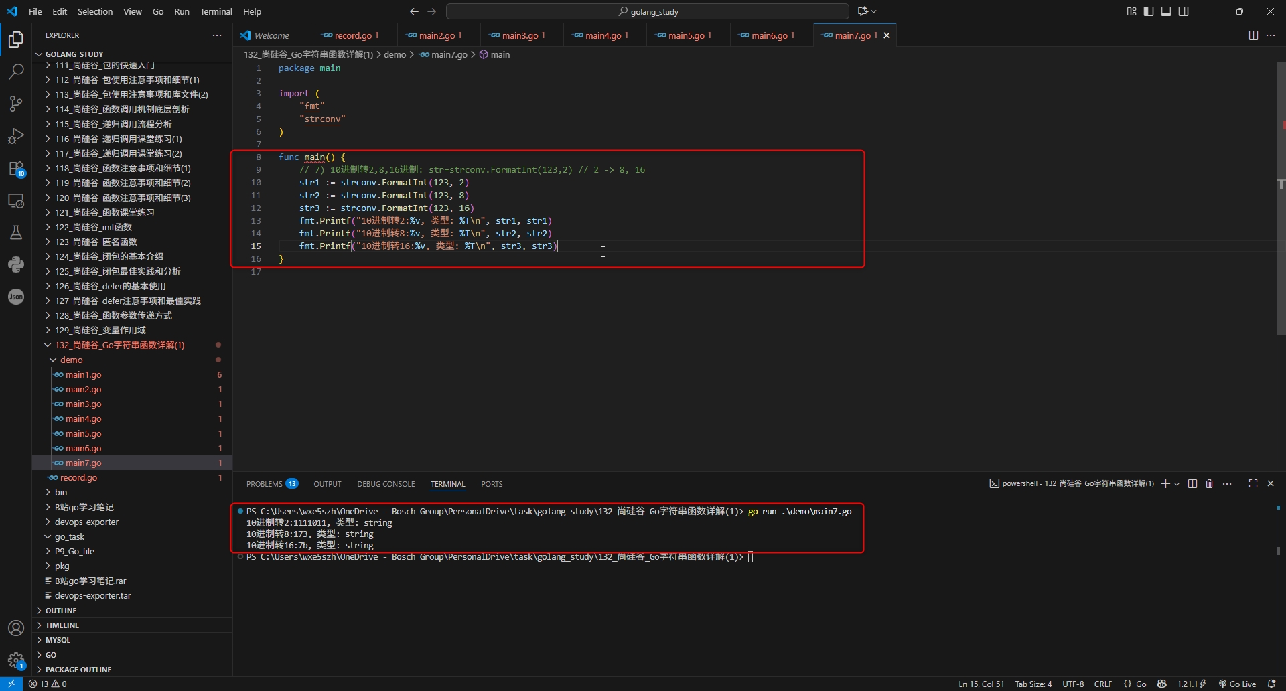Open the Accounts menu icon
This screenshot has height=691, width=1286.
(x=16, y=628)
